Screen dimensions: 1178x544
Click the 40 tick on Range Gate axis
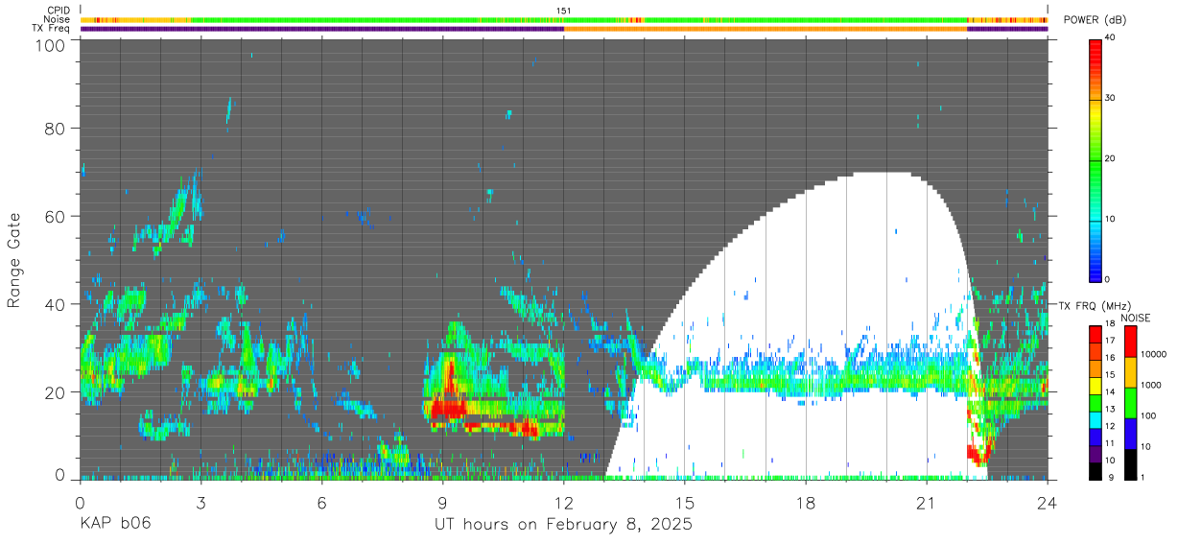56,304
